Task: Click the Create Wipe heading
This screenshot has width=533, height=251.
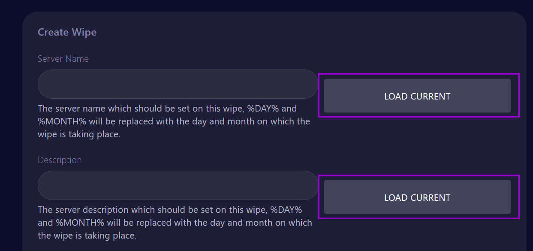Action: click(67, 32)
